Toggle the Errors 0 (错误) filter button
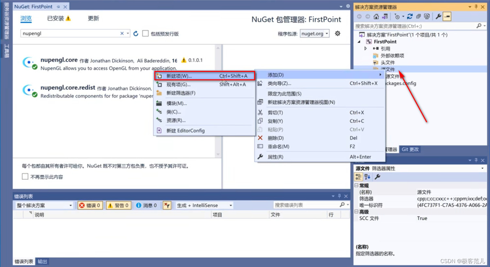 pos(90,205)
